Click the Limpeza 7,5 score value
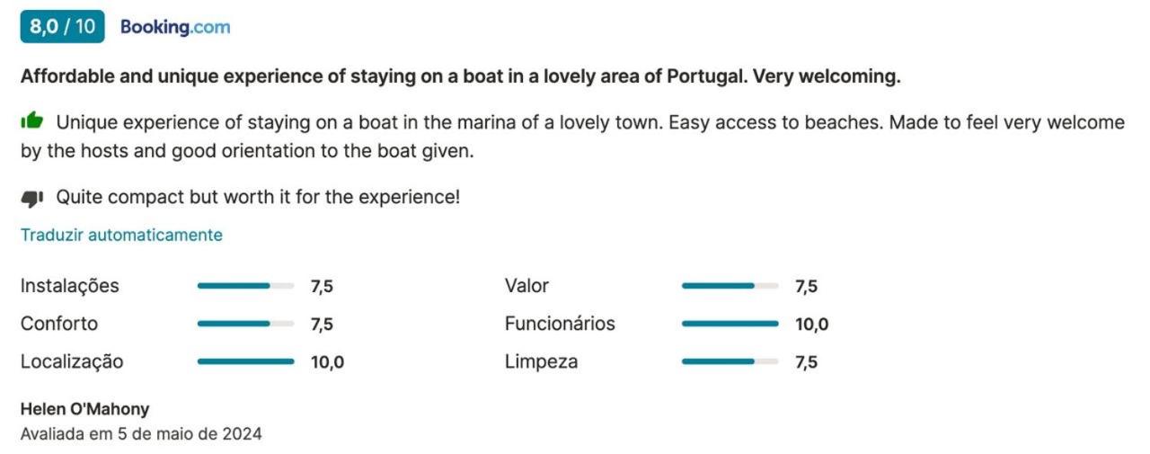The height and width of the screenshot is (454, 1150). click(806, 362)
